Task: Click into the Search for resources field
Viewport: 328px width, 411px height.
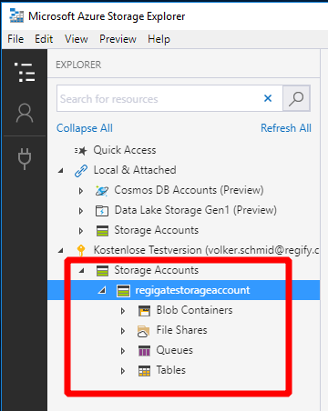Action: pos(159,98)
